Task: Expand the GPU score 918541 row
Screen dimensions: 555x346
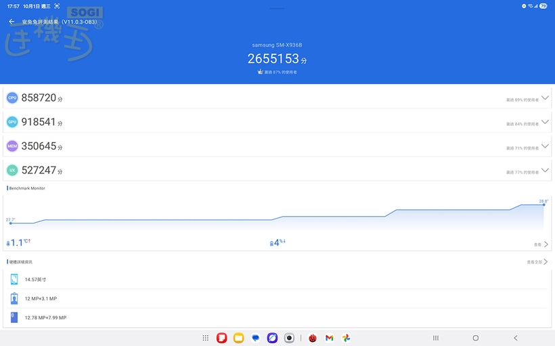Action: pyautogui.click(x=545, y=122)
